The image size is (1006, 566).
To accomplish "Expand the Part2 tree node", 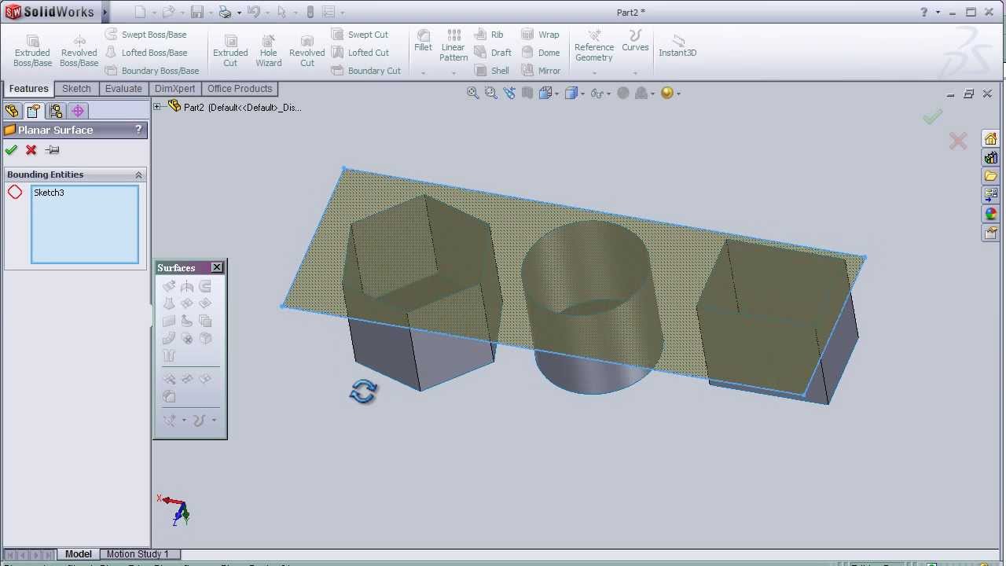I will click(x=157, y=107).
